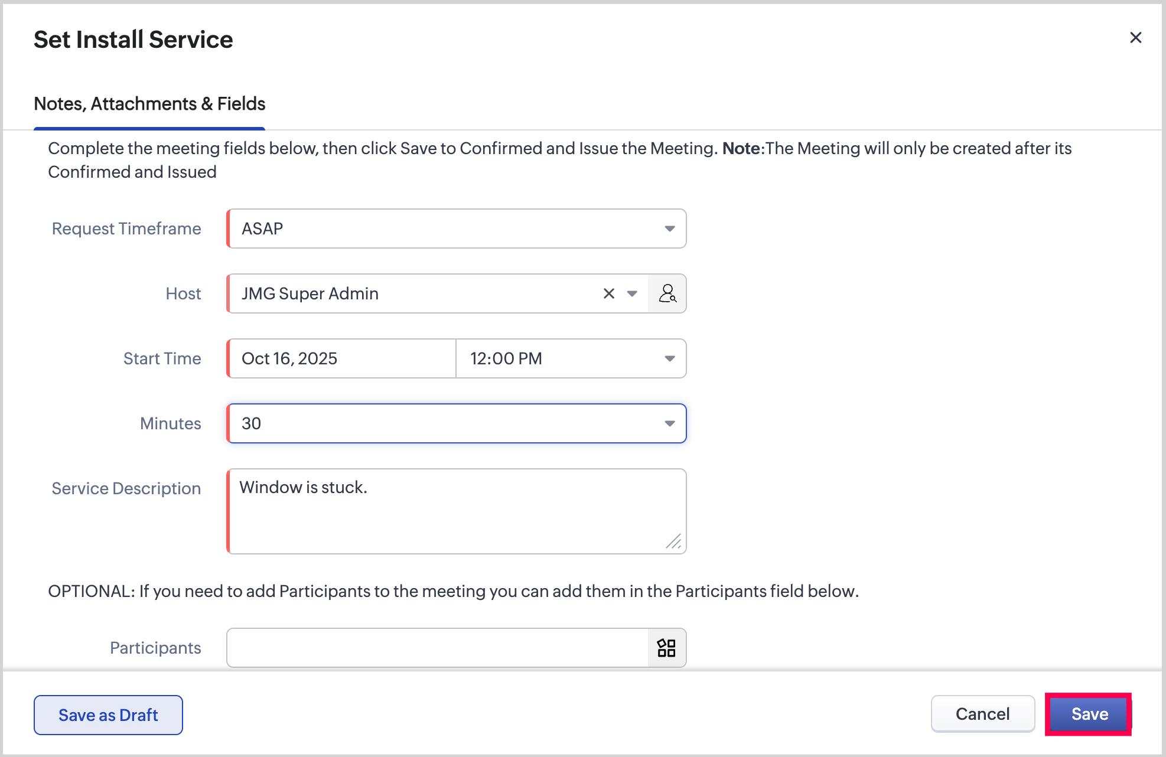Expand the Host dropdown arrow
The image size is (1166, 757).
tap(632, 293)
